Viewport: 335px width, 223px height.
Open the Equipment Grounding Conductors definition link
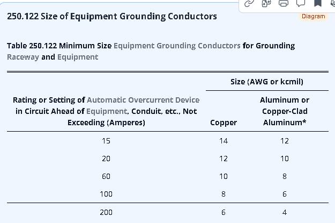pyautogui.click(x=177, y=46)
